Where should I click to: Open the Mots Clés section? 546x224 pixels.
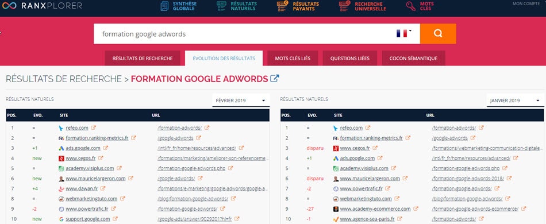420,6
